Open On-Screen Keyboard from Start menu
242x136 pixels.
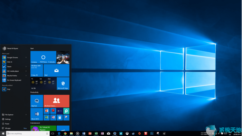point(14,80)
